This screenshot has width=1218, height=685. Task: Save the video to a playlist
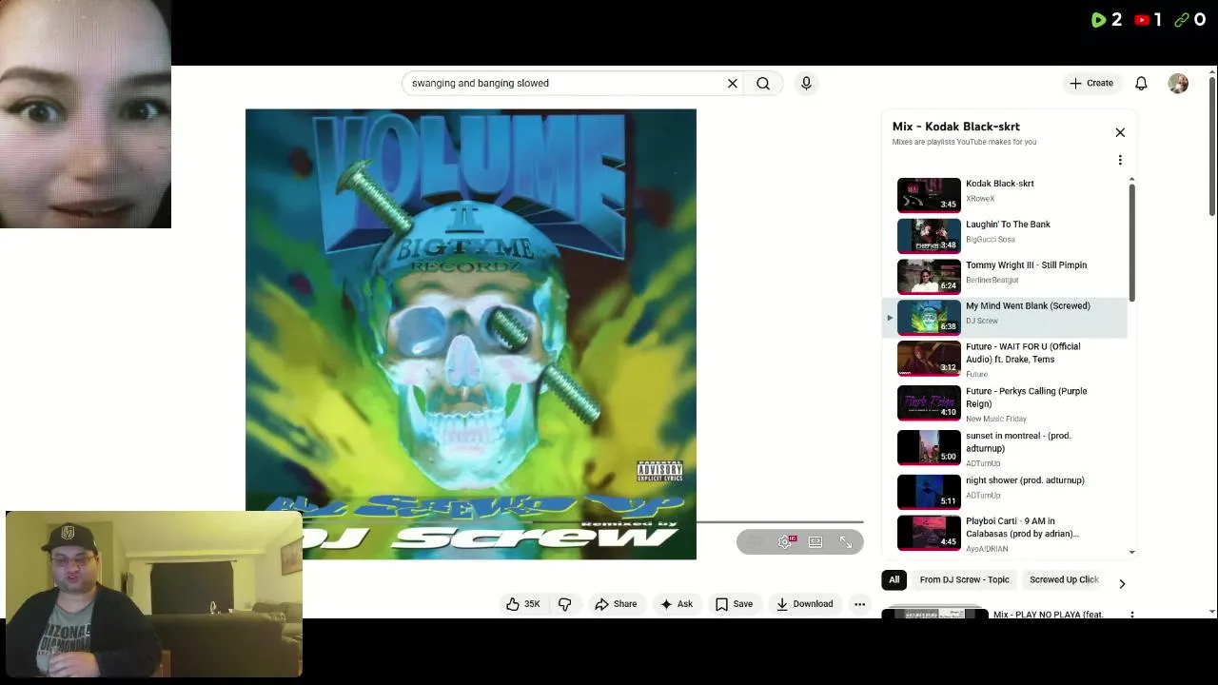(734, 604)
